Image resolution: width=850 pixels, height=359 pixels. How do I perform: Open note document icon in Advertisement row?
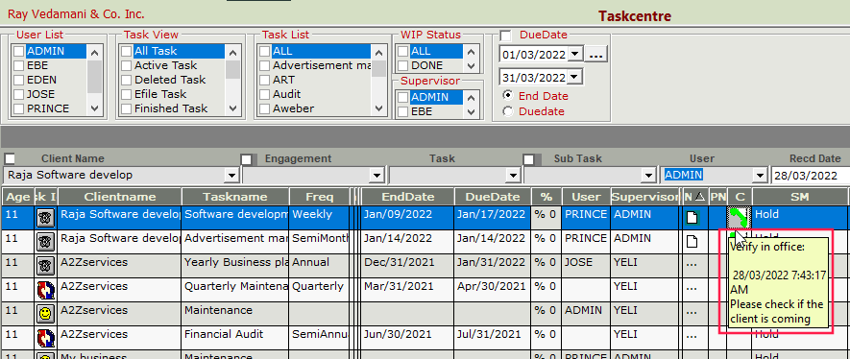[x=692, y=242]
